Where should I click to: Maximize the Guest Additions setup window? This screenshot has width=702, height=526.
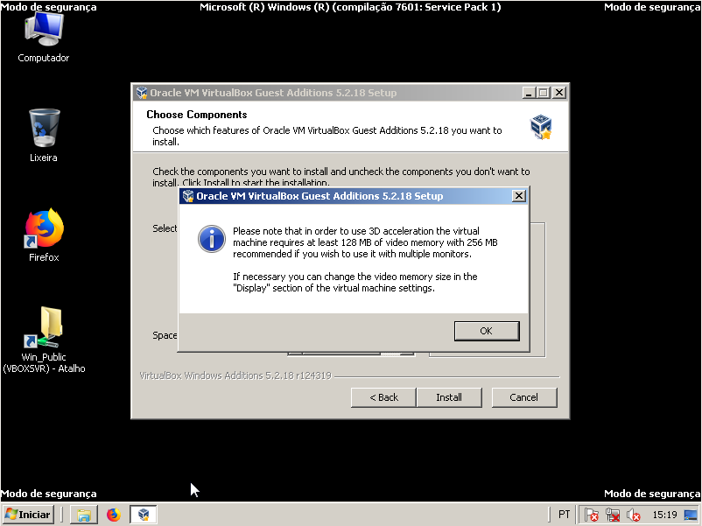pos(544,93)
